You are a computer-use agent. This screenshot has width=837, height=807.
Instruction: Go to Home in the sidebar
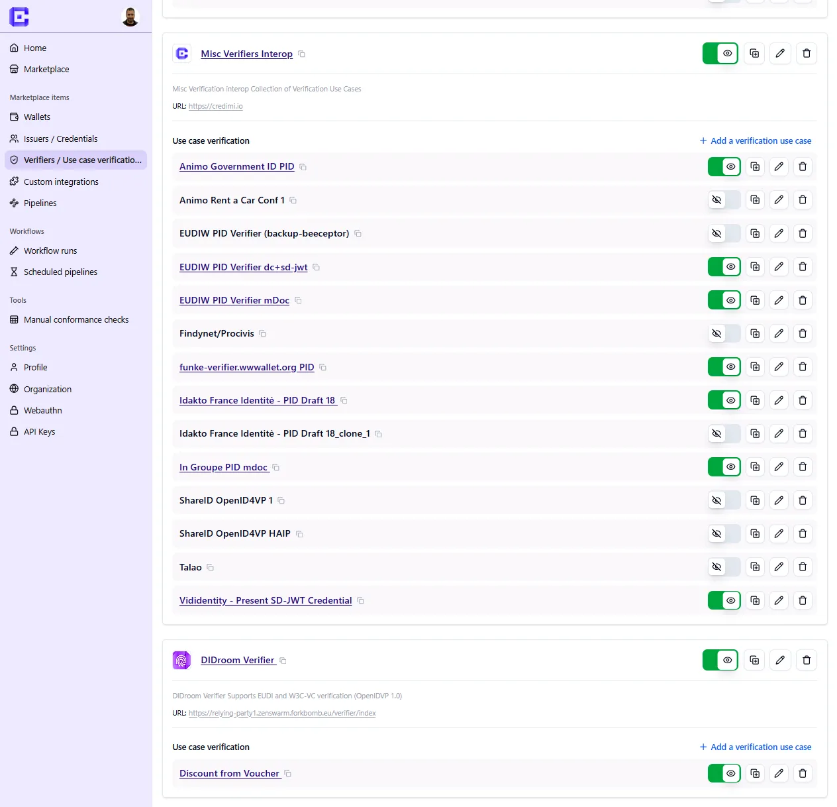[x=35, y=48]
